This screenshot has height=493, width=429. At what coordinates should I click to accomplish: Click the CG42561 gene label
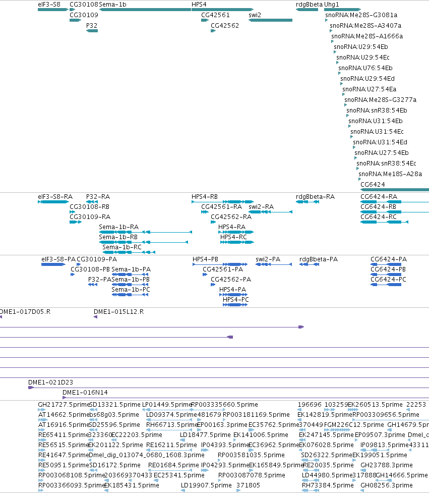215,15
